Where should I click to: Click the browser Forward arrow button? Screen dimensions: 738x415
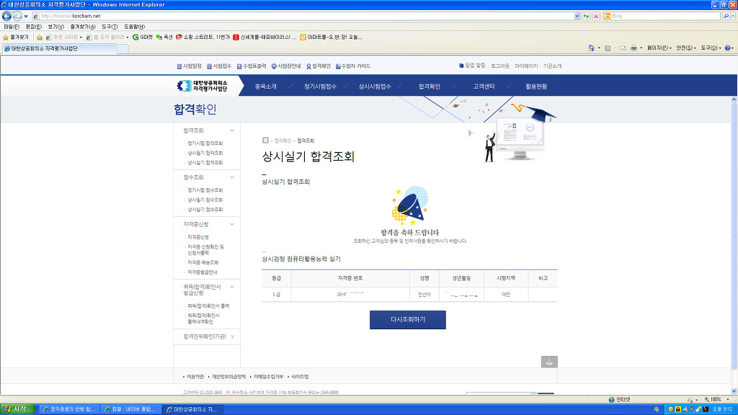tap(17, 16)
